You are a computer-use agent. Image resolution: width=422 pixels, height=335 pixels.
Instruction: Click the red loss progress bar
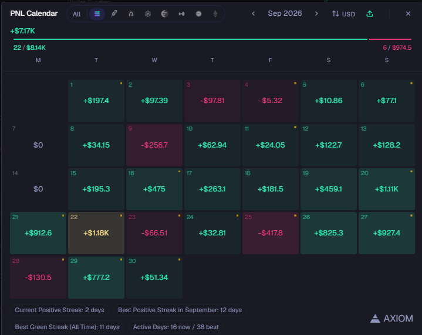click(x=390, y=39)
